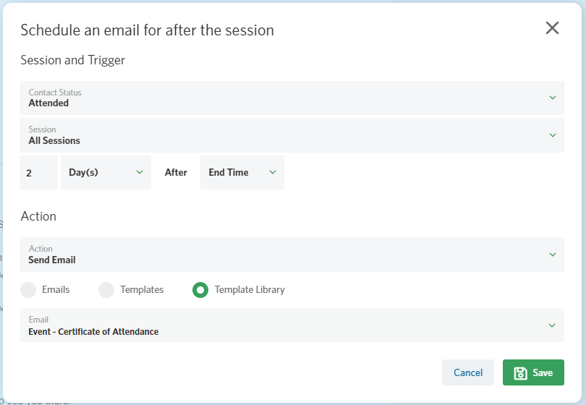This screenshot has width=586, height=405.
Task: Click the floppy disk icon on Save
Action: [520, 373]
